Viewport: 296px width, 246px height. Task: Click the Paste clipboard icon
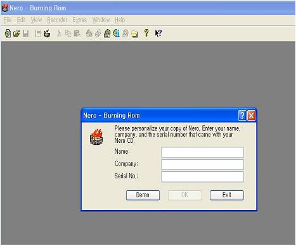[x=77, y=34]
